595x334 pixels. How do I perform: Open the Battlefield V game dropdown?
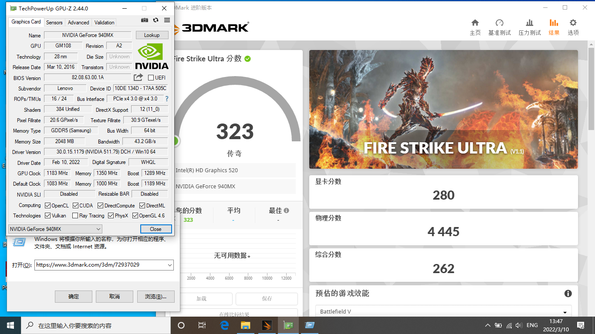pos(443,312)
